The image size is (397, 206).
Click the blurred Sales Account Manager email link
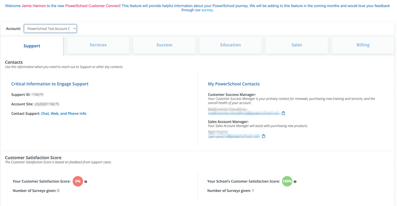234,136
